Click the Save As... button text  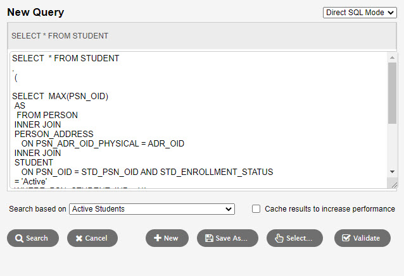tap(231, 238)
